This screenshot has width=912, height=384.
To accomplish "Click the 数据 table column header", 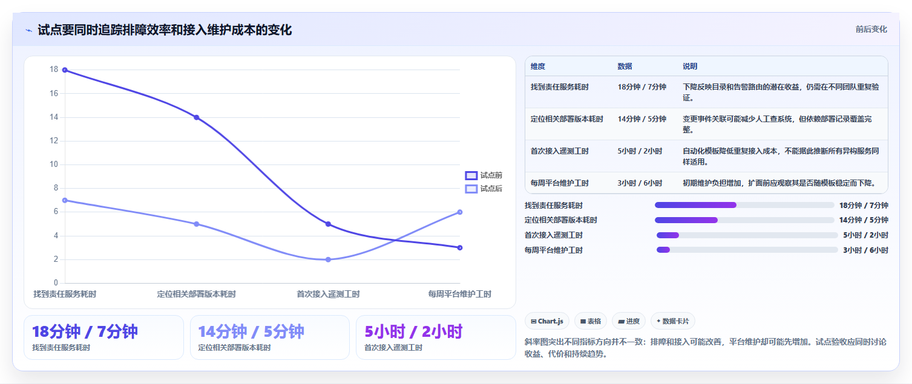I will click(625, 67).
